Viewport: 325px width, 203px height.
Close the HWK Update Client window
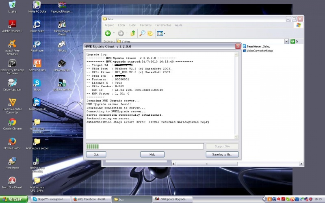[x=238, y=46]
